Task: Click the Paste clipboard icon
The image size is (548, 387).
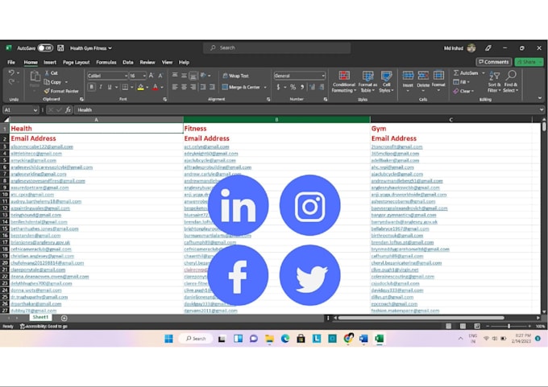Action: pos(35,77)
